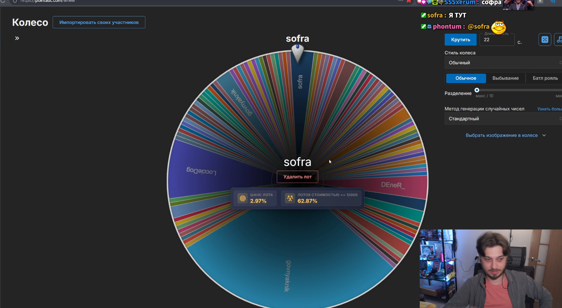Click the ШАНС ЛОТА target icon
Image resolution: width=562 pixels, height=308 pixels.
tap(243, 198)
